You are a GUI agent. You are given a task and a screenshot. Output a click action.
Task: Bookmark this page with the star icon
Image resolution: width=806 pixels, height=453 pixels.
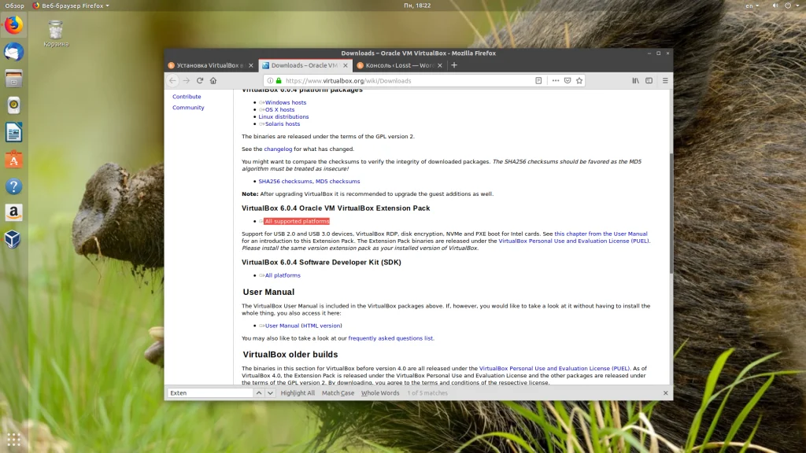[579, 80]
